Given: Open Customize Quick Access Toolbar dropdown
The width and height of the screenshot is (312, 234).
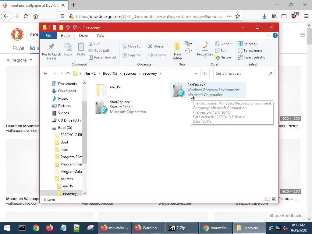Looking at the screenshot, I should point(80,27).
